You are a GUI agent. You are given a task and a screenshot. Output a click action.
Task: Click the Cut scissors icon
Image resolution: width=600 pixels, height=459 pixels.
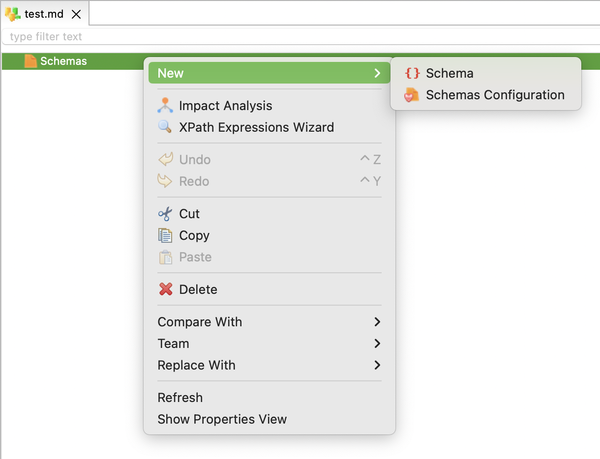(x=165, y=213)
